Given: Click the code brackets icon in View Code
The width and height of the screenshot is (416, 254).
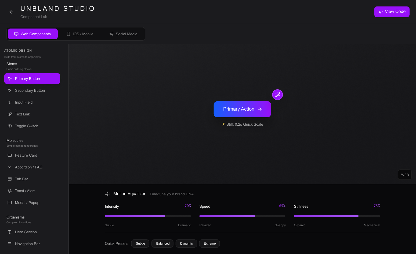Looking at the screenshot, I should 381,12.
